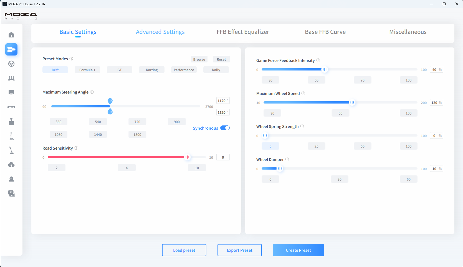Switch to the Advanced Settings tab
Image resolution: width=463 pixels, height=267 pixels.
point(160,32)
